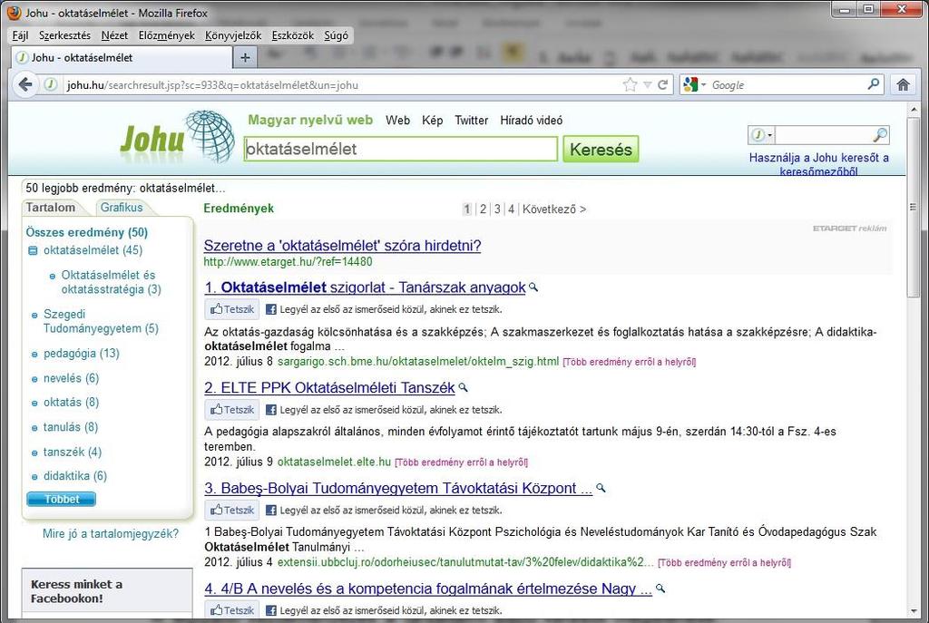Click the Facebook icon under Babeş-Bolyai result
Viewport: 929px width, 623px height.
(270, 510)
